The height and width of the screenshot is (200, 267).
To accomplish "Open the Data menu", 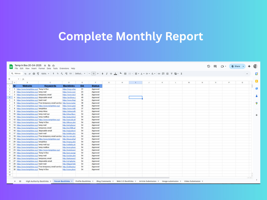I will pos(49,69).
